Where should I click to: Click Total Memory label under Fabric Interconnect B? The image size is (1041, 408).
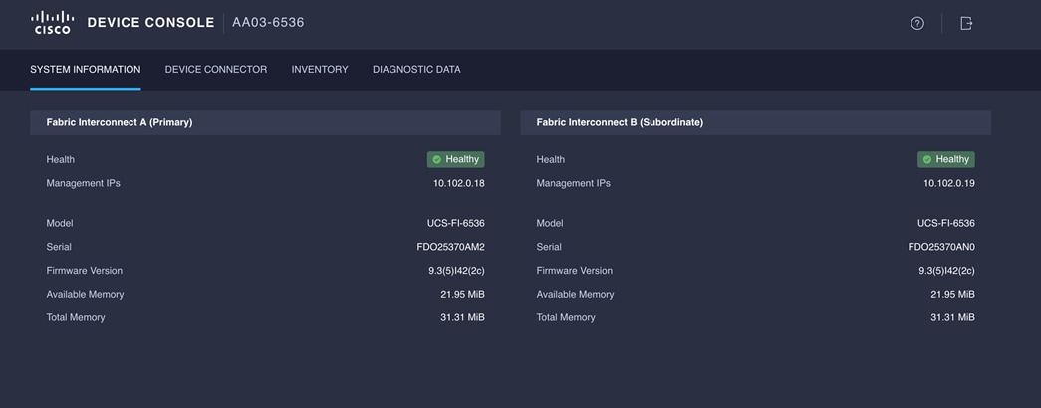point(566,317)
